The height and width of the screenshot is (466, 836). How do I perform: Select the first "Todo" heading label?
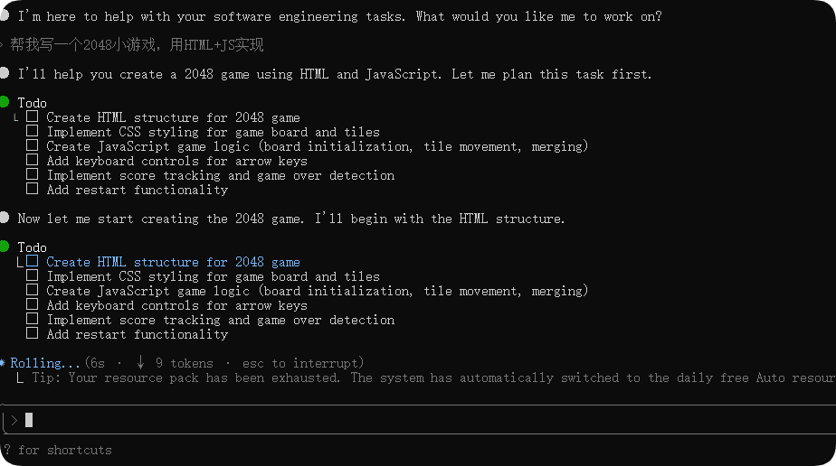pos(32,103)
